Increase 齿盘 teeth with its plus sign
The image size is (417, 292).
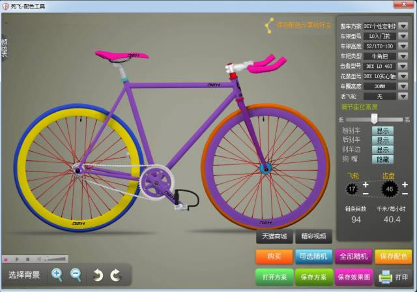405,184
